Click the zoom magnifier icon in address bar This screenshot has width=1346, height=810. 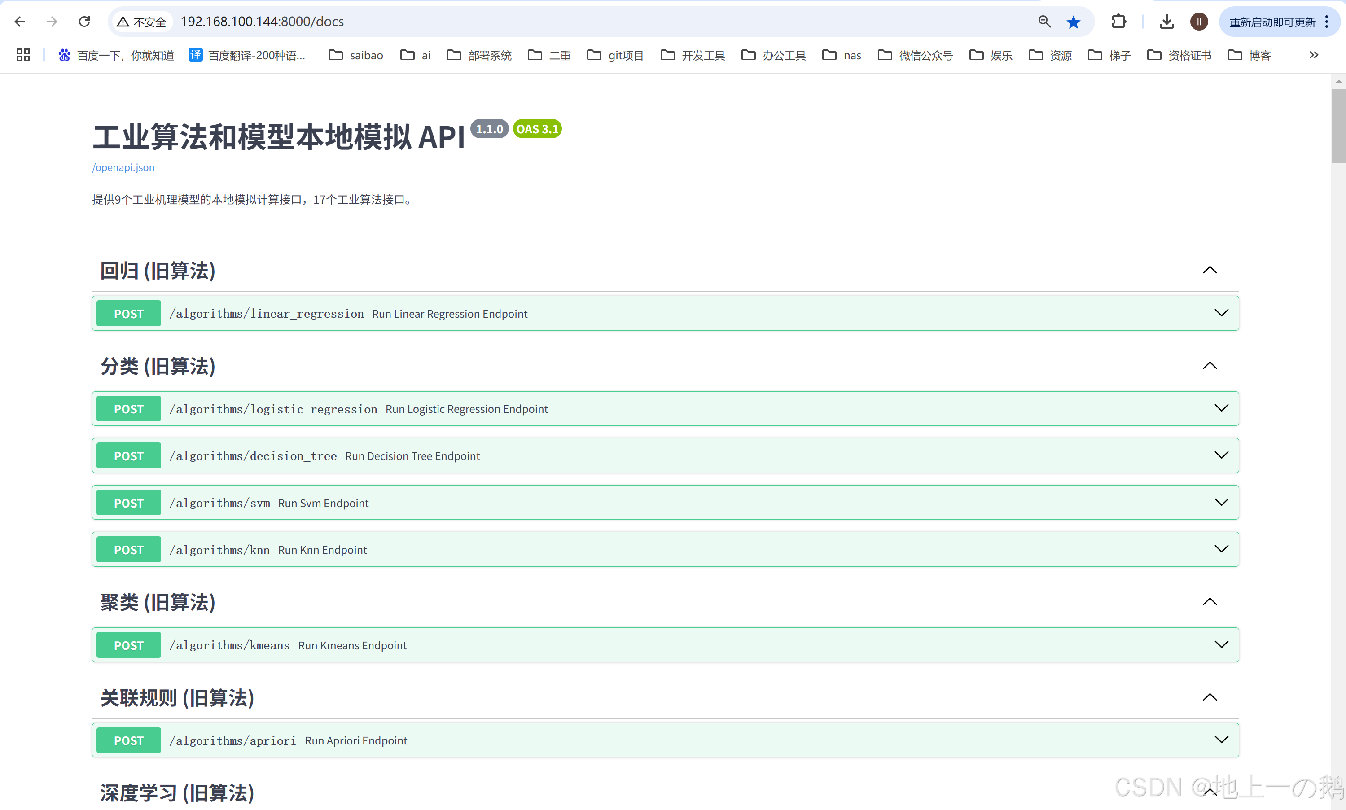point(1044,21)
